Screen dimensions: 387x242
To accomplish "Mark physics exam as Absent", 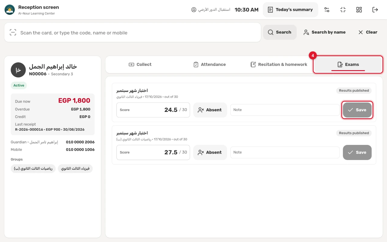I will coord(210,110).
